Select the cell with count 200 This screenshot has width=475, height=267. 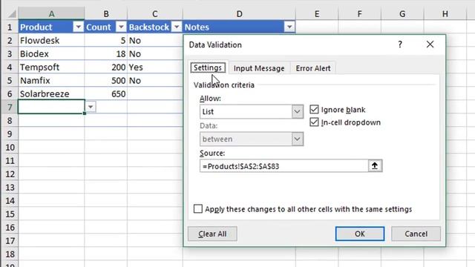(x=106, y=67)
